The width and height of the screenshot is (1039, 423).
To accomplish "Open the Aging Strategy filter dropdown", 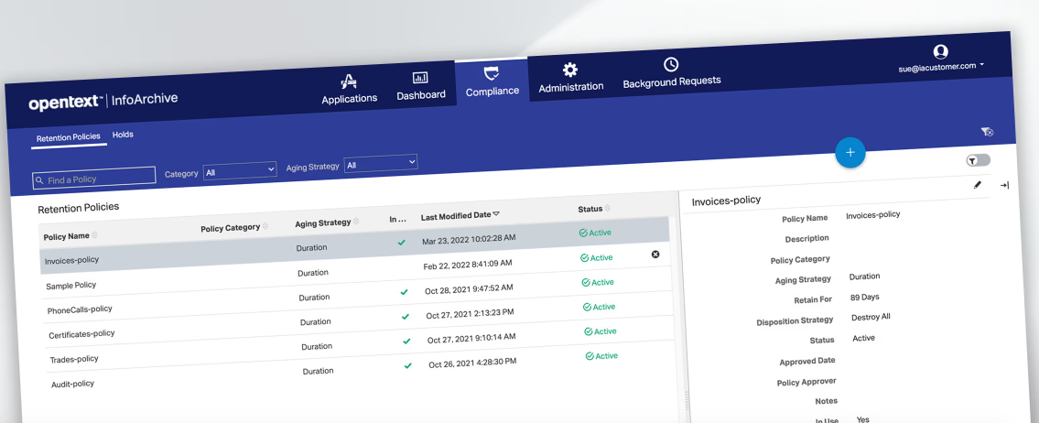I will pos(381,164).
